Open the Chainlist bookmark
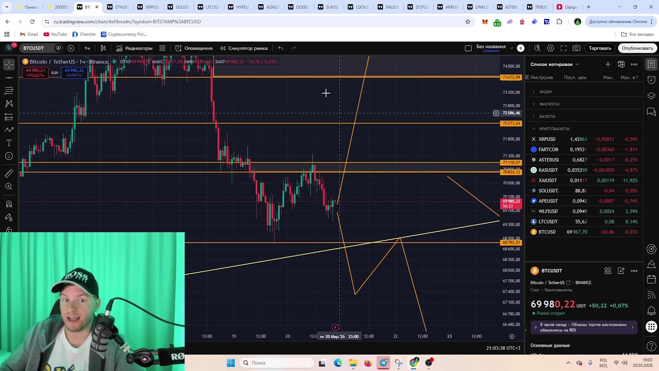Viewport: 659px width, 371px height. coord(84,35)
